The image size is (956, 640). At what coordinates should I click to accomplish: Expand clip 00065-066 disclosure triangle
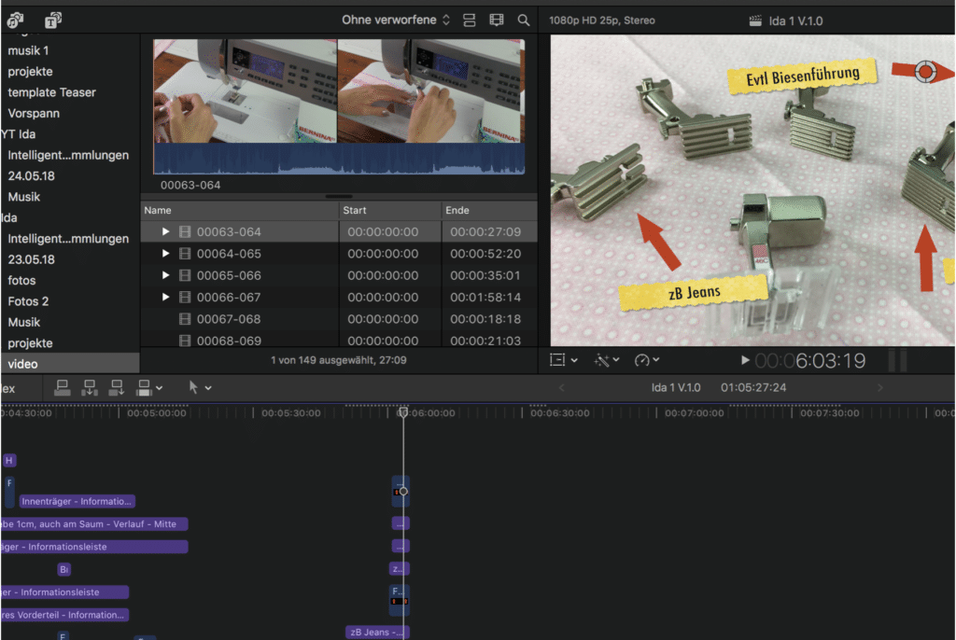166,276
